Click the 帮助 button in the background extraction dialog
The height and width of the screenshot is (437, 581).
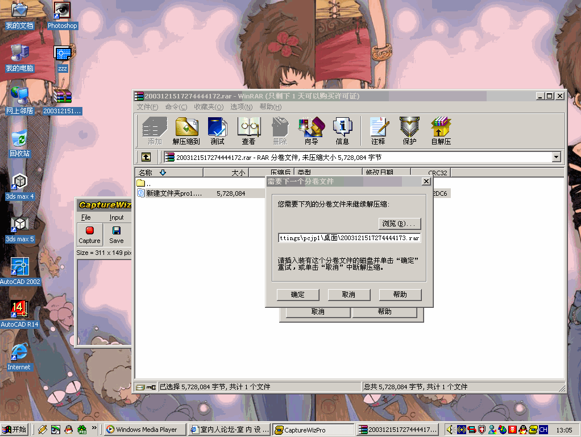385,312
